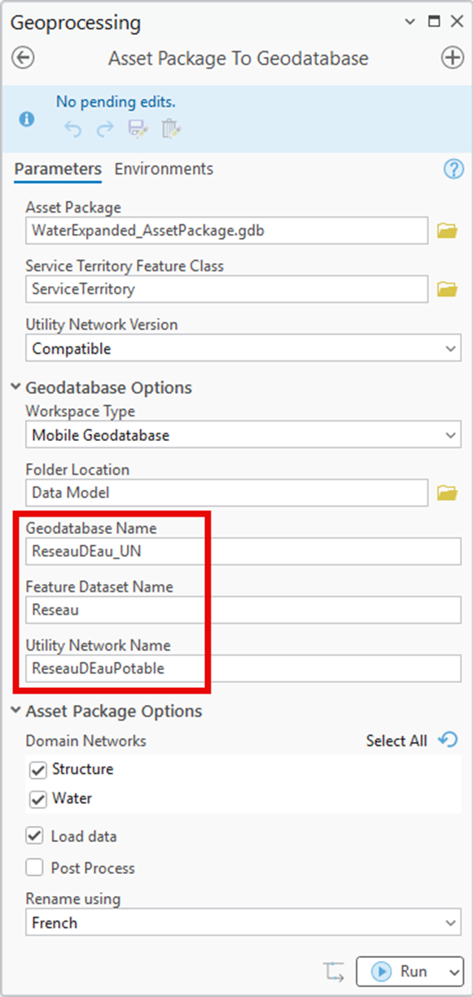Click the plus icon next to tool title

[452, 59]
